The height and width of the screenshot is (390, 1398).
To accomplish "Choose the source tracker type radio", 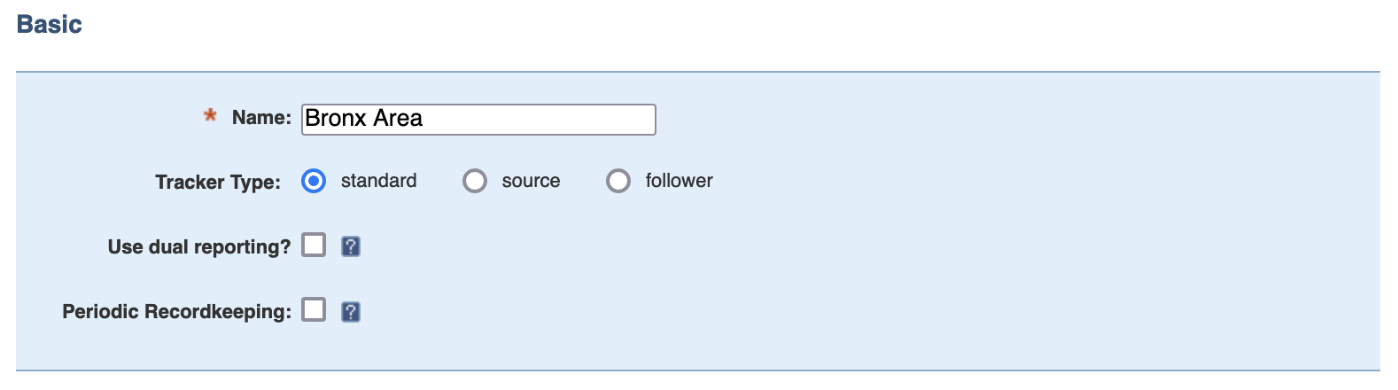I will pos(475,181).
